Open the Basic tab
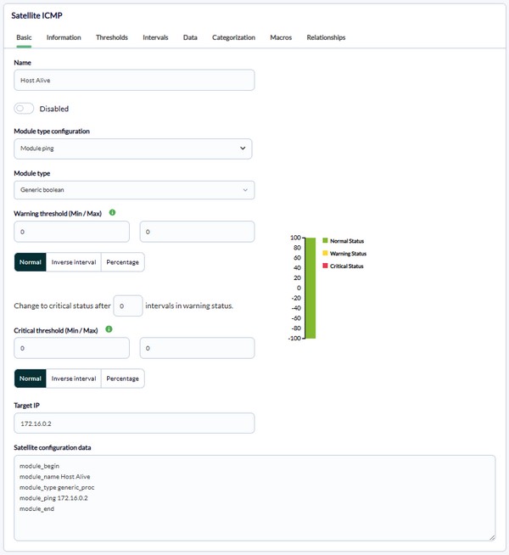Image resolution: width=509 pixels, height=555 pixels. (x=24, y=37)
